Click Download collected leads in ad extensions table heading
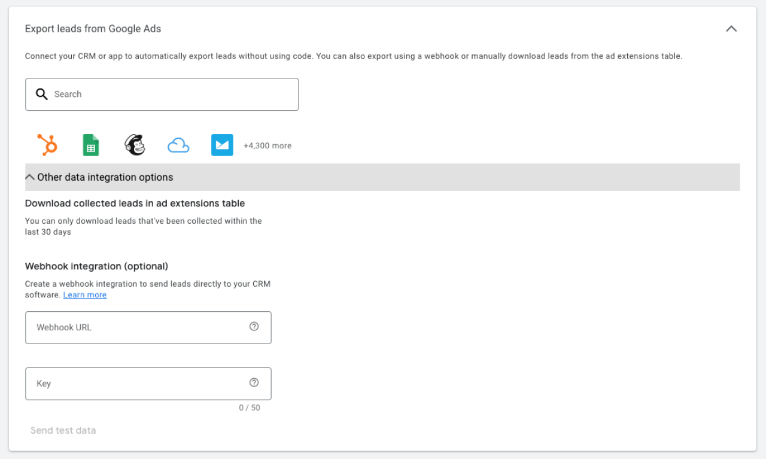This screenshot has width=766, height=459. [x=135, y=203]
